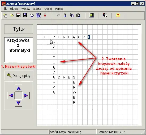This screenshot has height=135, width=146.
Task: Copy using the copy toolbar icon
Action: tap(72, 15)
